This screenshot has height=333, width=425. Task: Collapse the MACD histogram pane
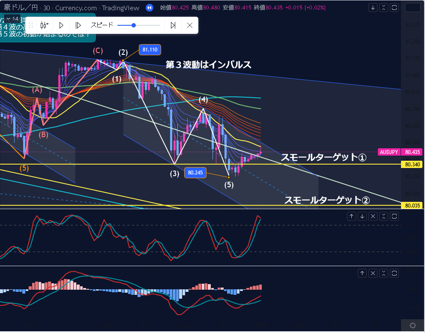(383, 273)
